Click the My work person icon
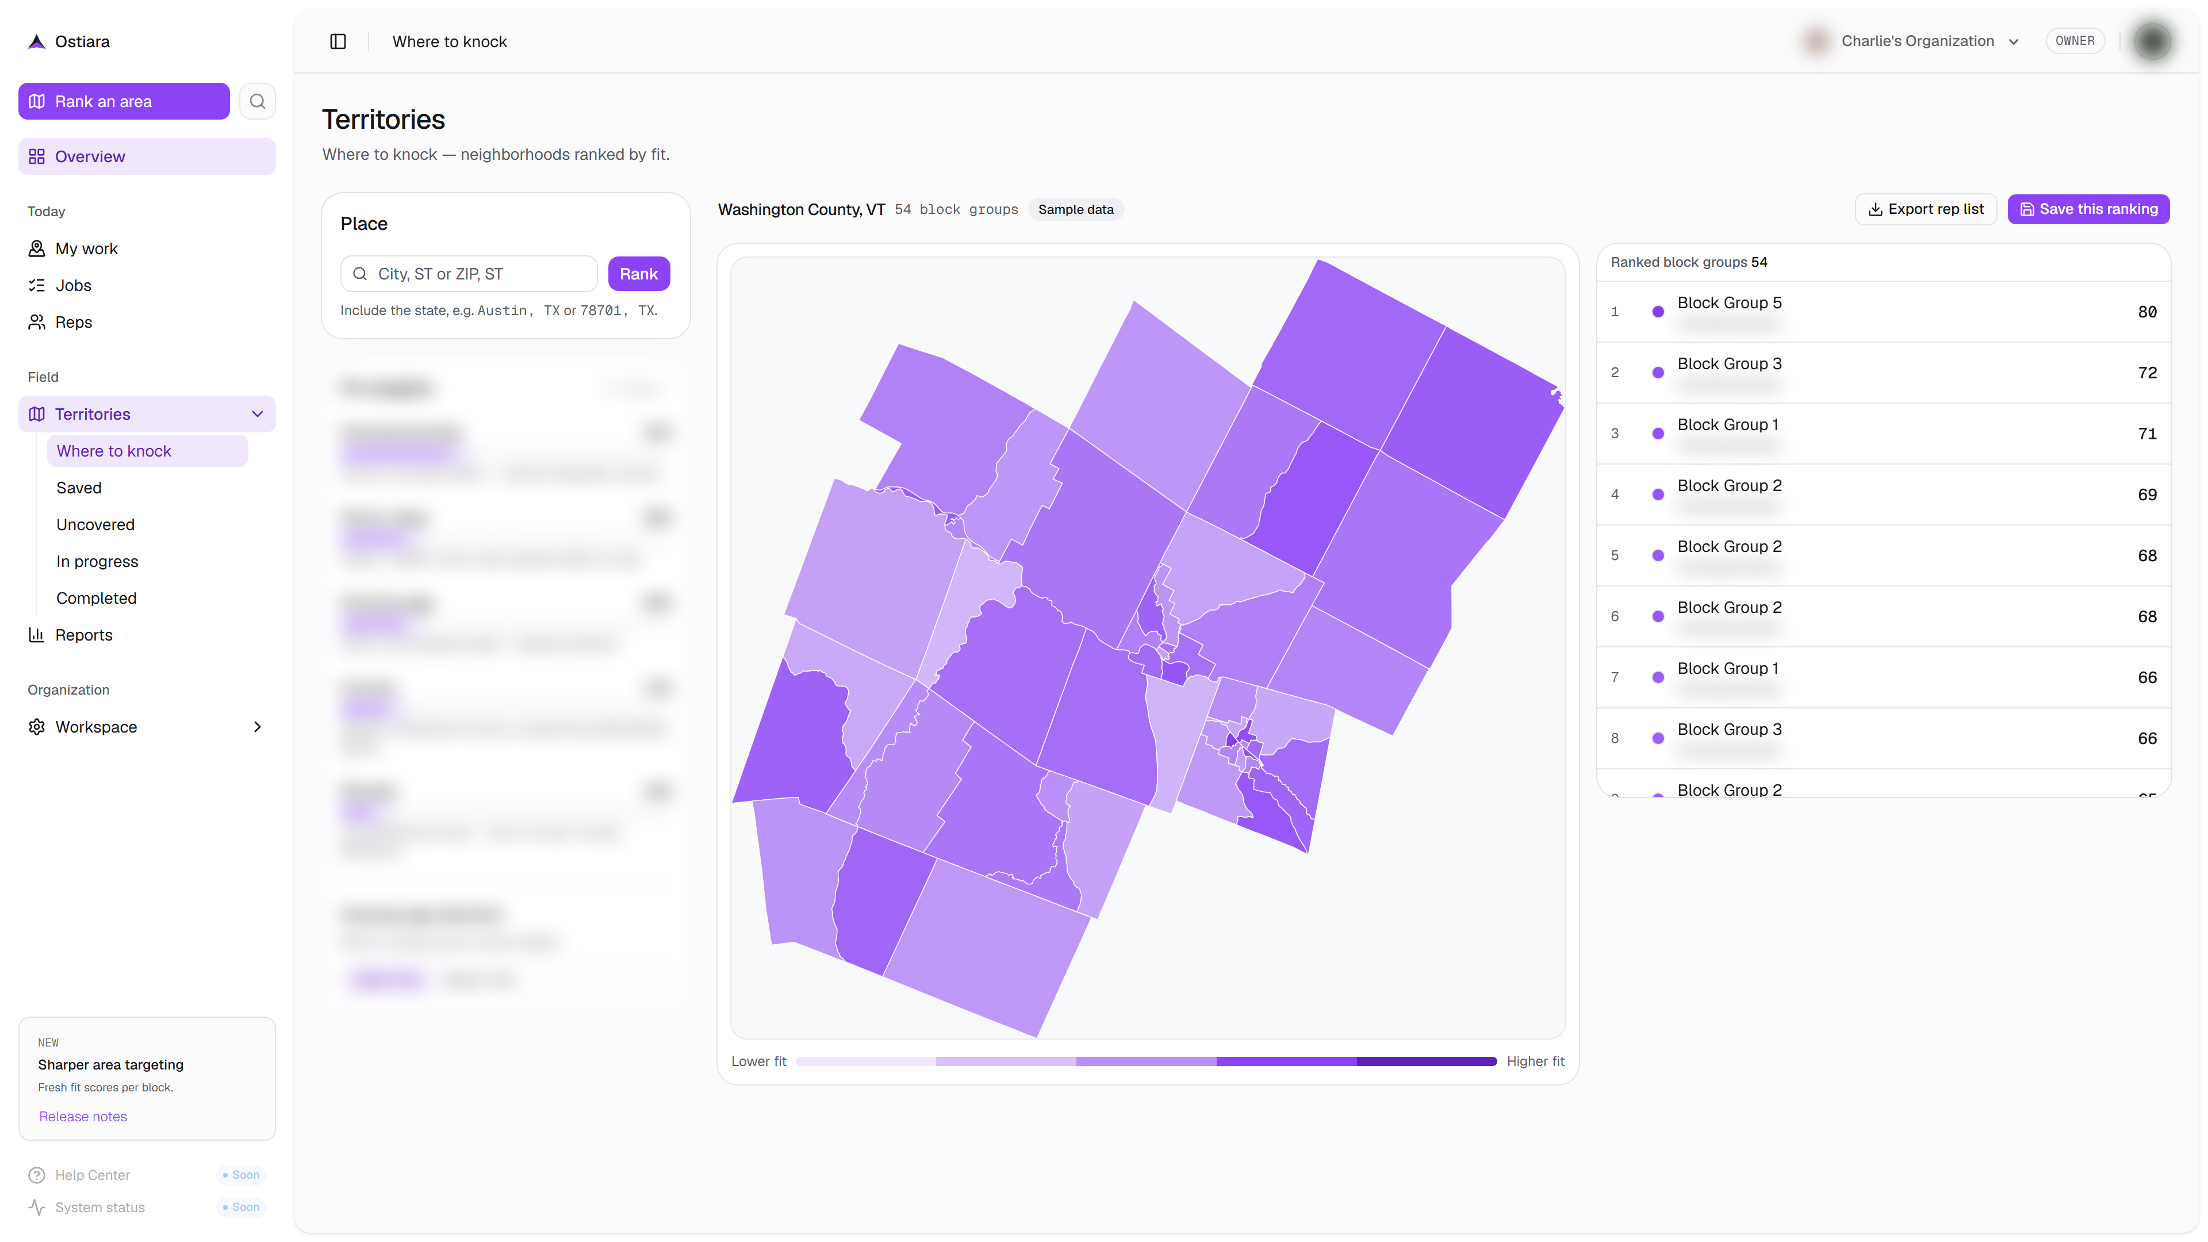2208x1242 pixels. tap(37, 248)
